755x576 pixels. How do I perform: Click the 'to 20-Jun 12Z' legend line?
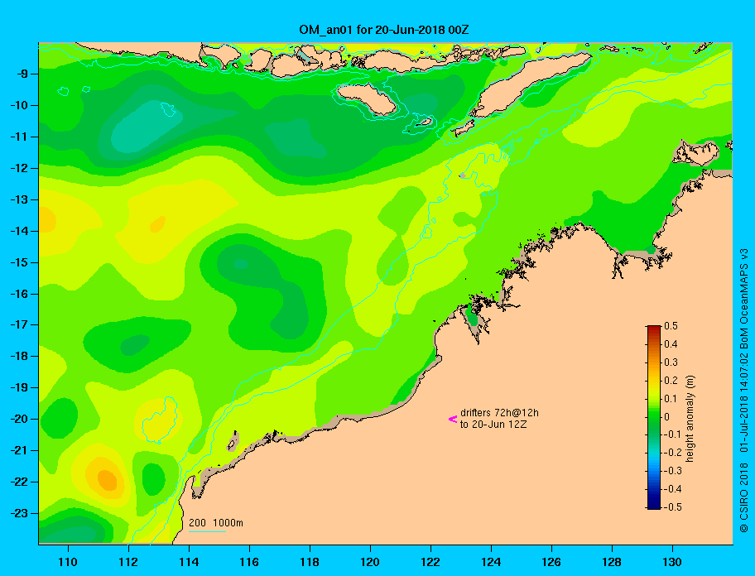click(493, 425)
